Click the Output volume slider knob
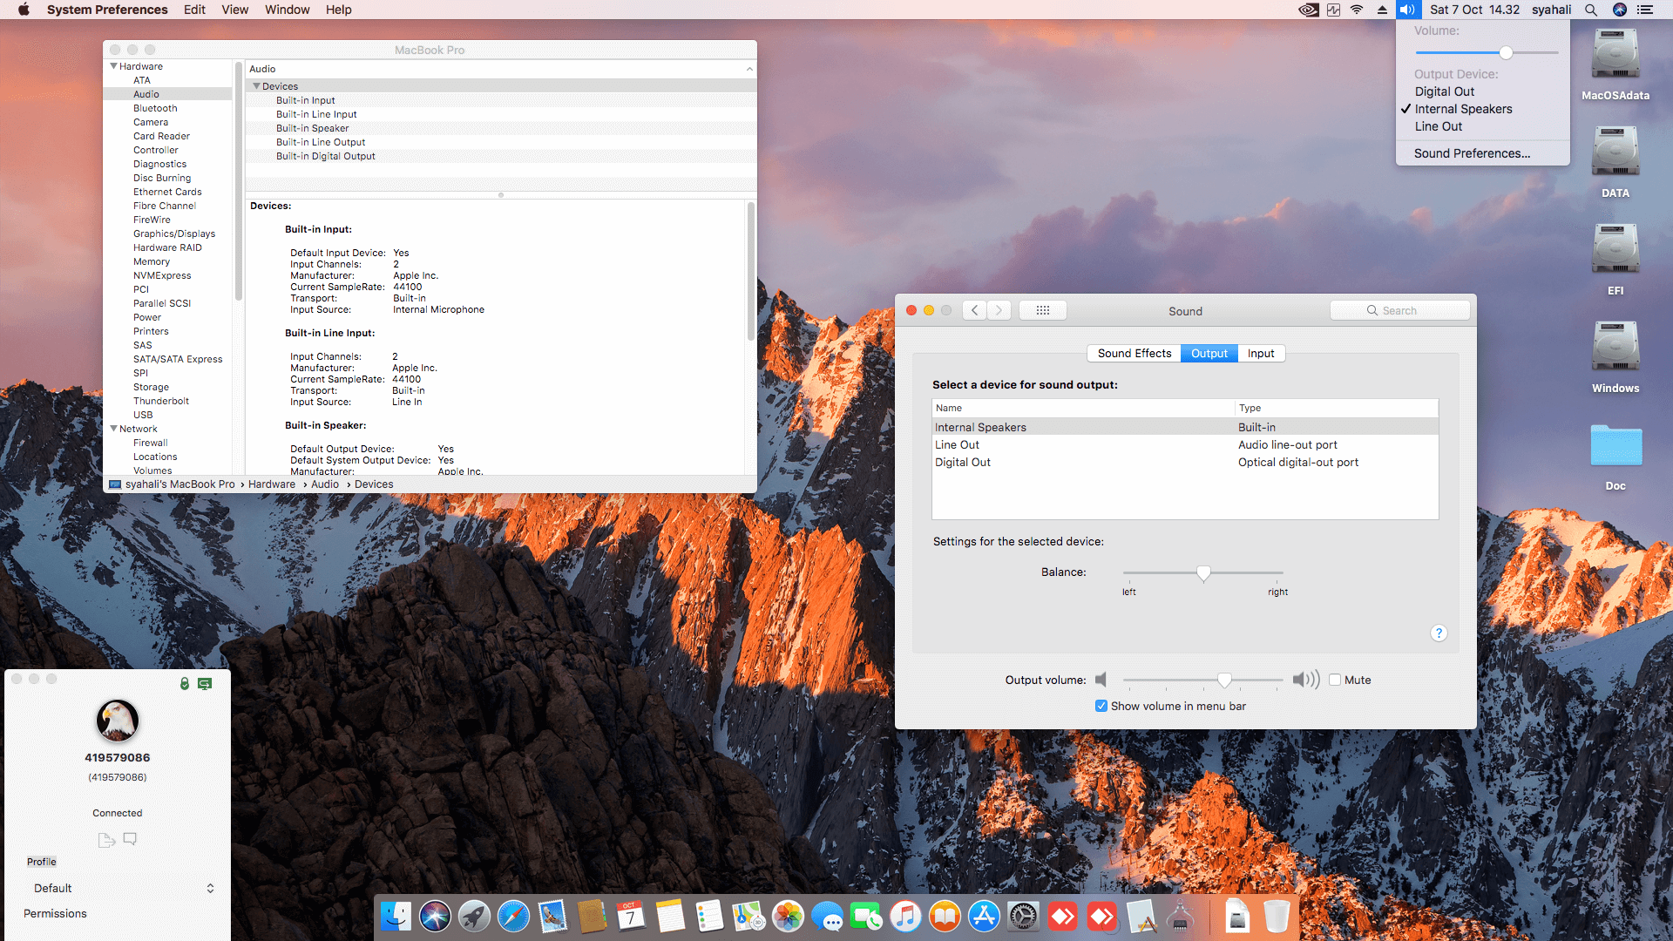Viewport: 1673px width, 941px height. point(1224,680)
